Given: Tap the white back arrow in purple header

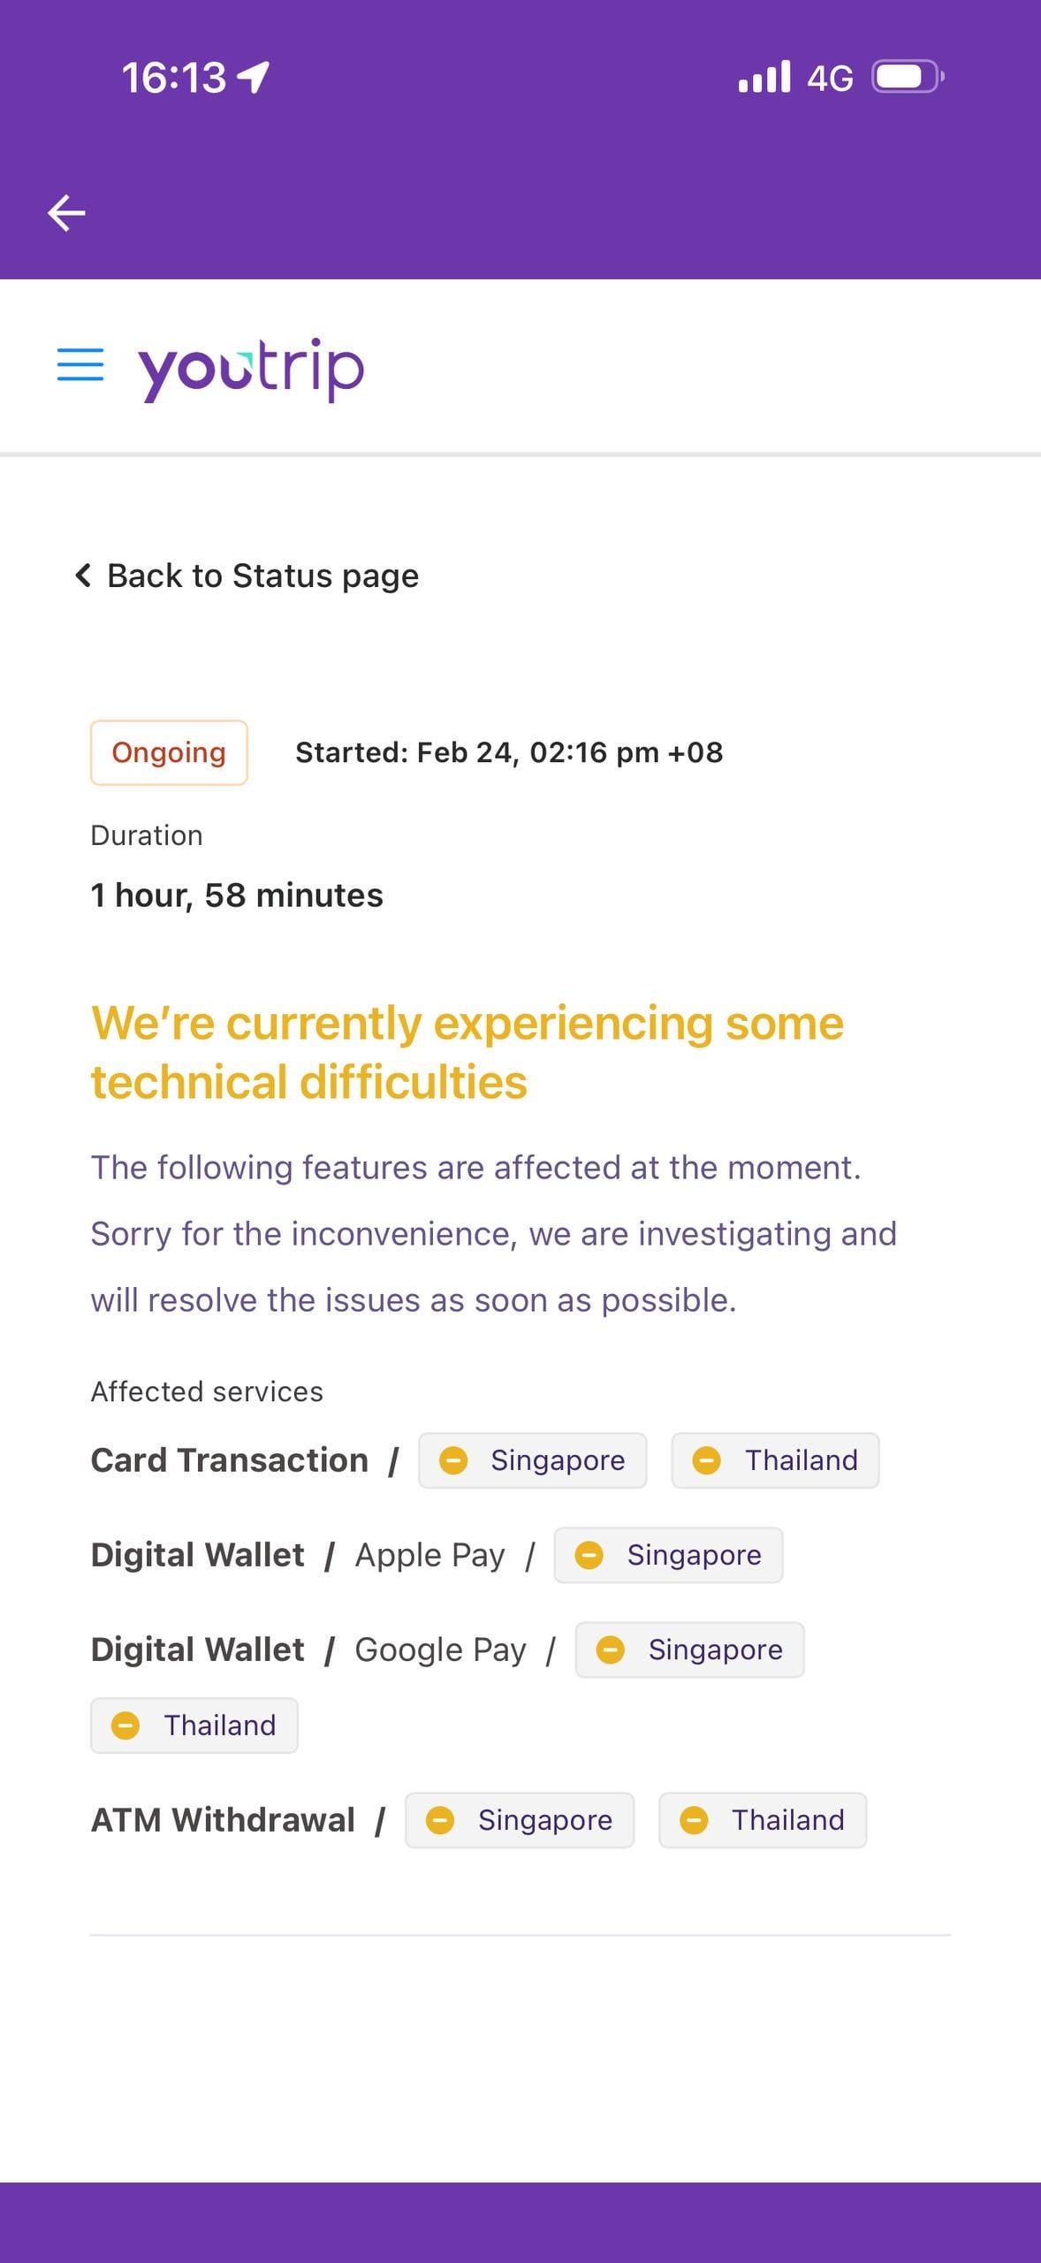Looking at the screenshot, I should pyautogui.click(x=66, y=213).
